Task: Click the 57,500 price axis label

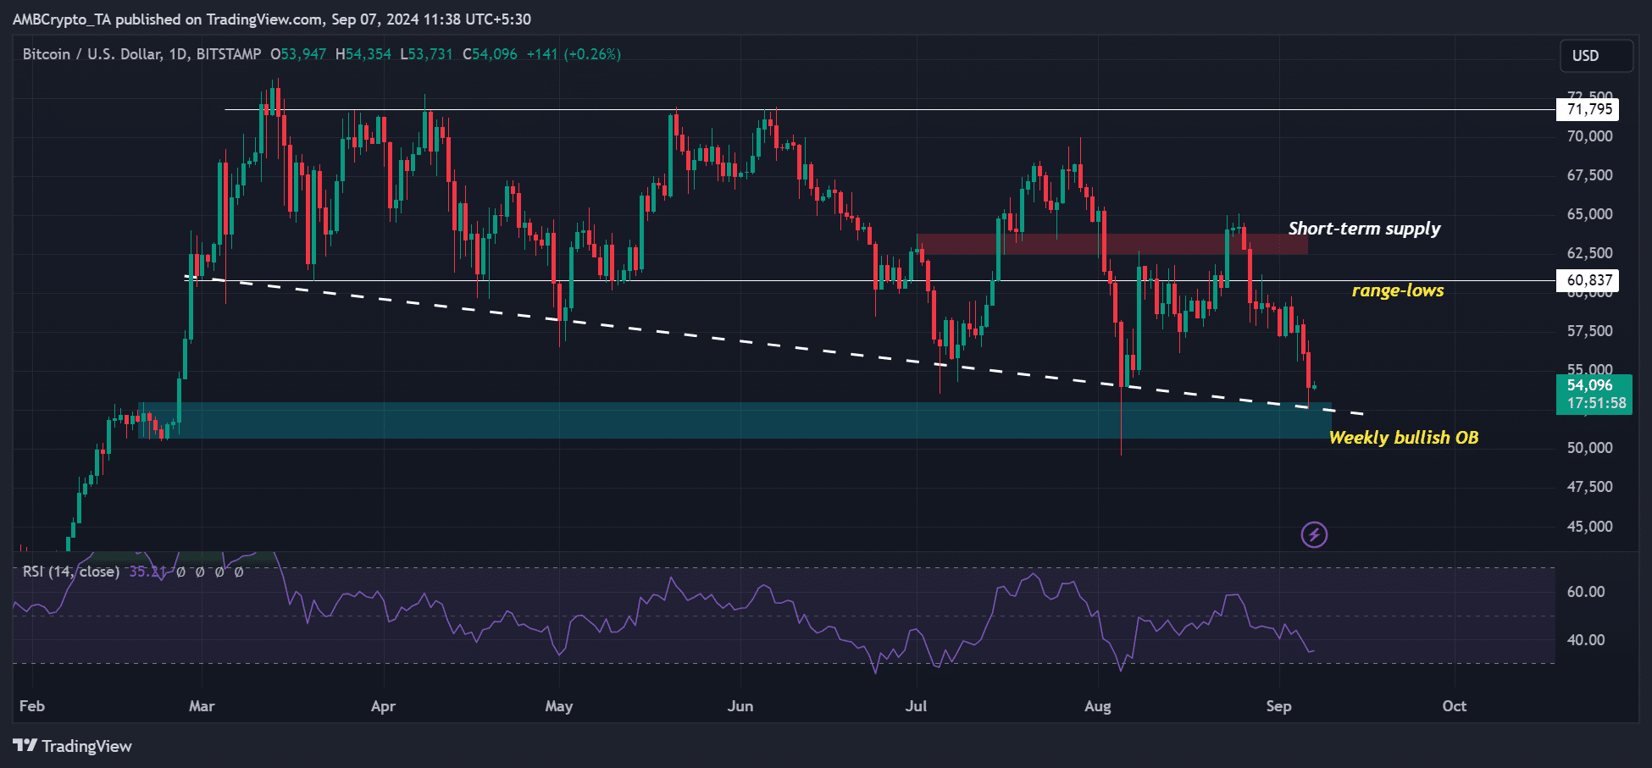Action: tap(1590, 331)
